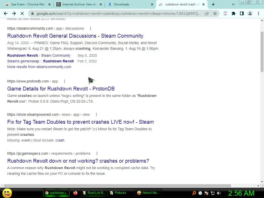
Task: Open the flag with red X tray icon
Action: coord(207,193)
